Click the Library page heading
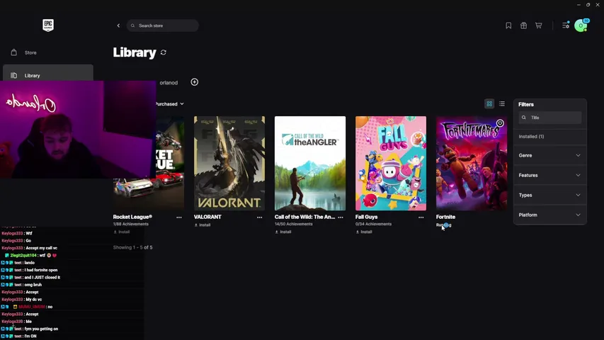604x340 pixels. coord(135,52)
